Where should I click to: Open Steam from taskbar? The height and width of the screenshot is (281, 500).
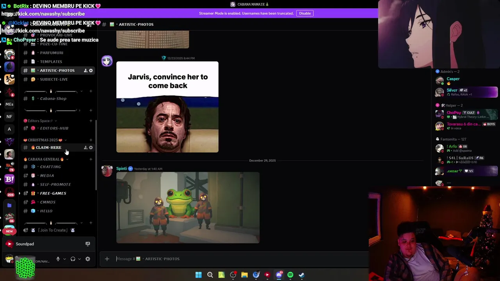point(302,275)
